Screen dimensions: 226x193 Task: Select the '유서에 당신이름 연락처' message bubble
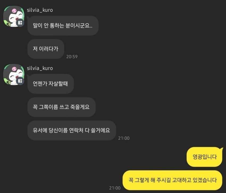pos(72,130)
